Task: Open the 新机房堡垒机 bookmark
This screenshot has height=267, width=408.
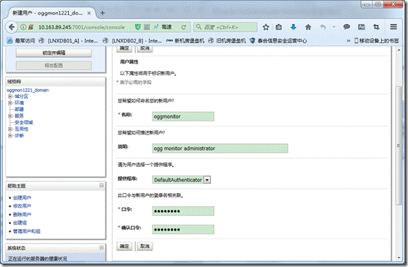Action: [185, 40]
